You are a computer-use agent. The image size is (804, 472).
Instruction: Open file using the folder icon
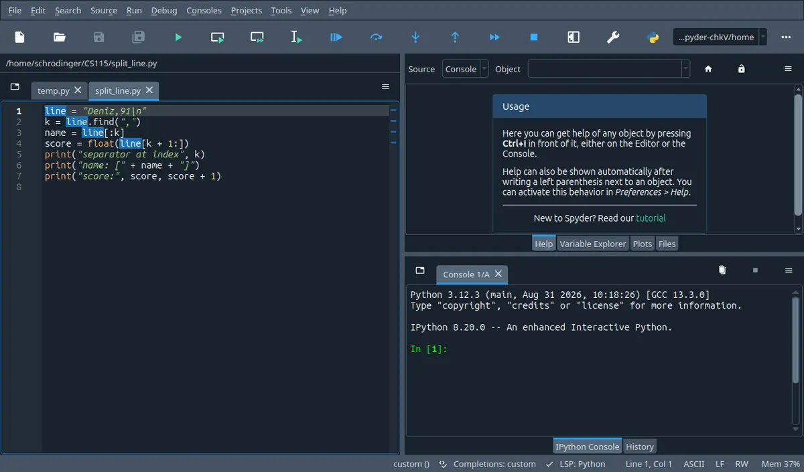59,37
